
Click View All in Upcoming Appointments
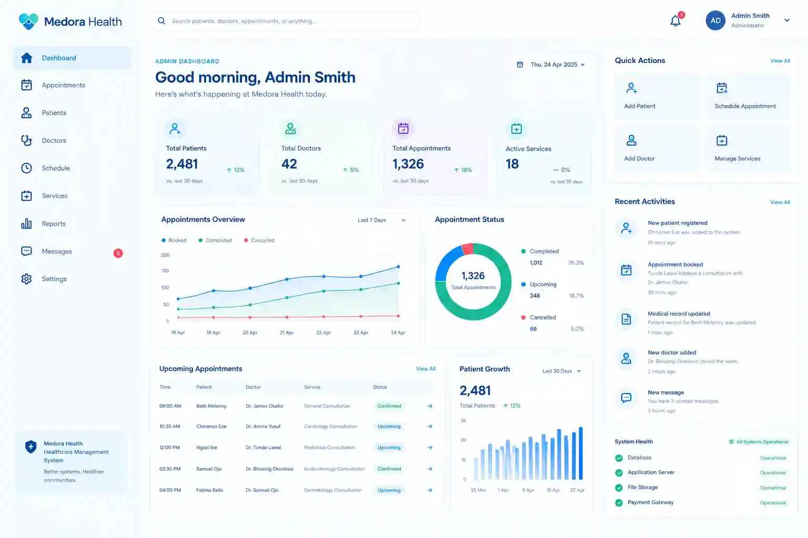click(x=426, y=369)
